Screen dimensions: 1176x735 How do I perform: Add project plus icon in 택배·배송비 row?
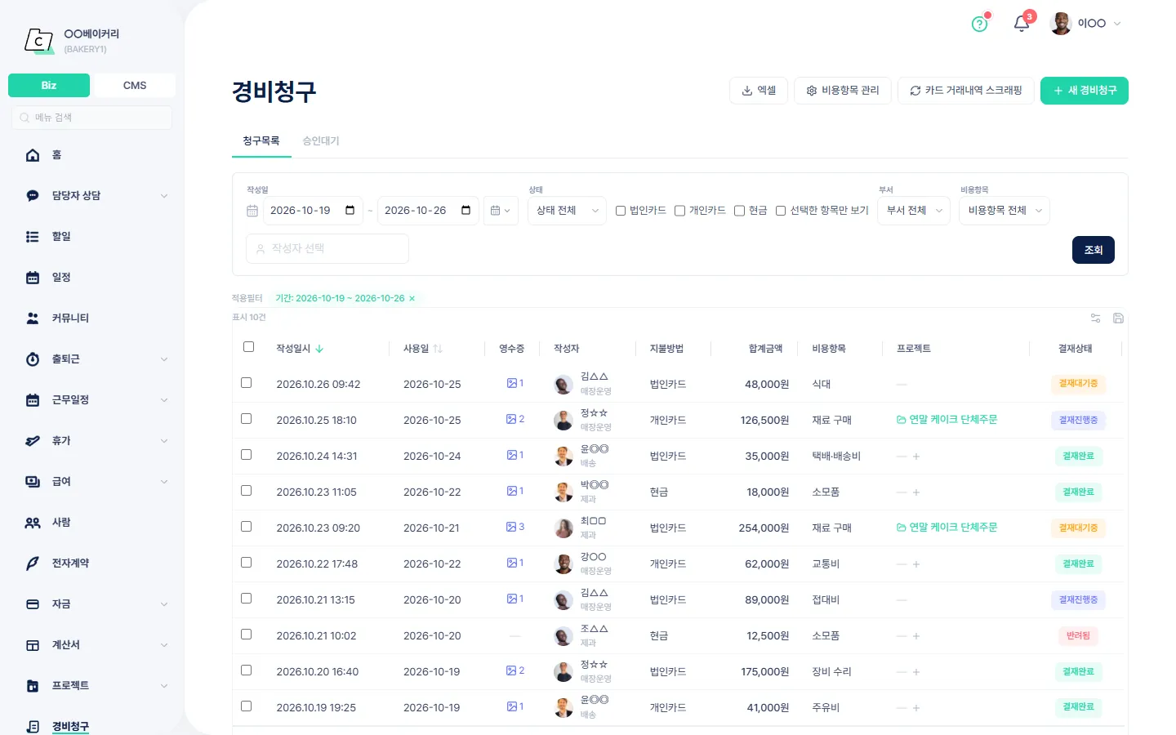click(916, 457)
